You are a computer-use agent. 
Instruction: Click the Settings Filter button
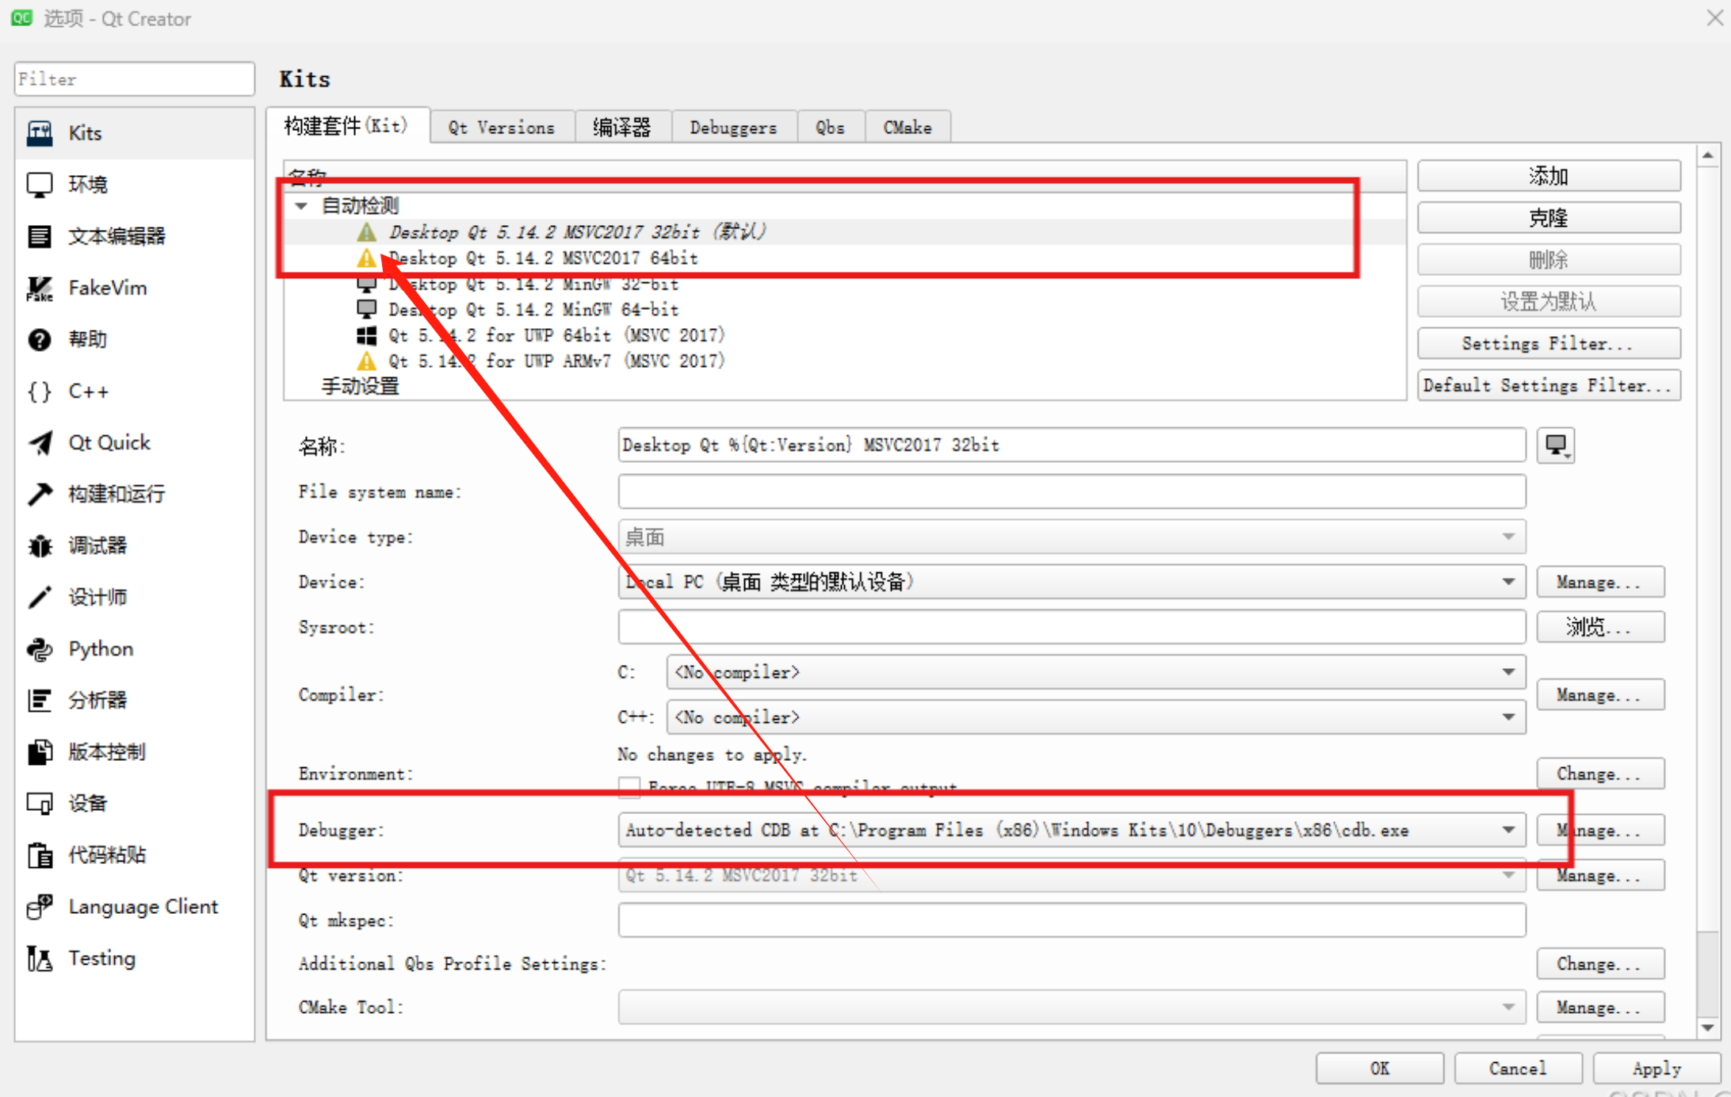(1548, 344)
